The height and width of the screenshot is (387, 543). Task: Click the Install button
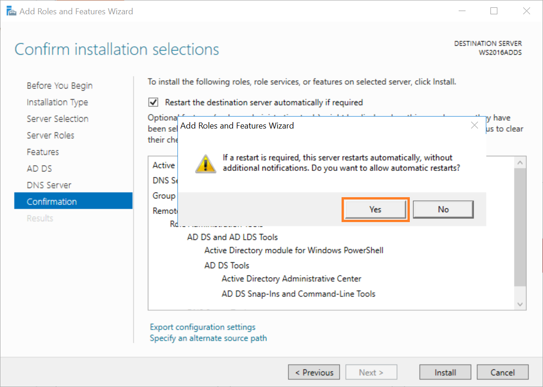point(445,372)
